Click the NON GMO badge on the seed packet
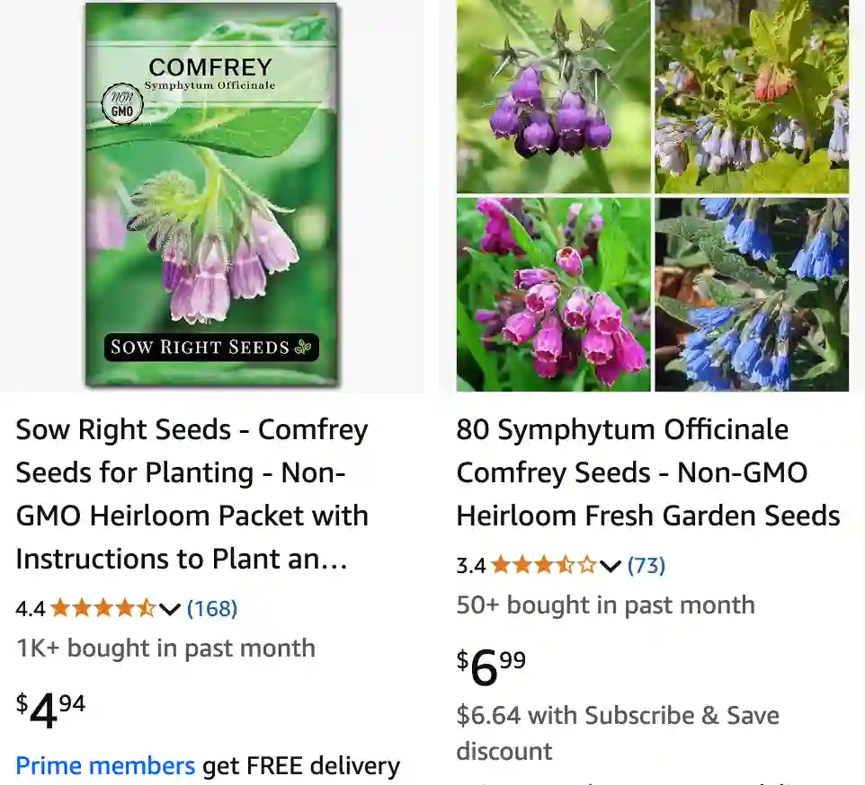The width and height of the screenshot is (865, 785). (120, 104)
